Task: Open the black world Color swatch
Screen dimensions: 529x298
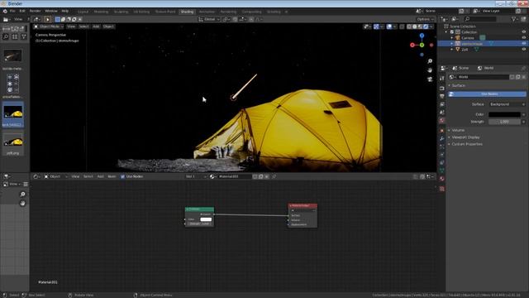Action: click(504, 114)
